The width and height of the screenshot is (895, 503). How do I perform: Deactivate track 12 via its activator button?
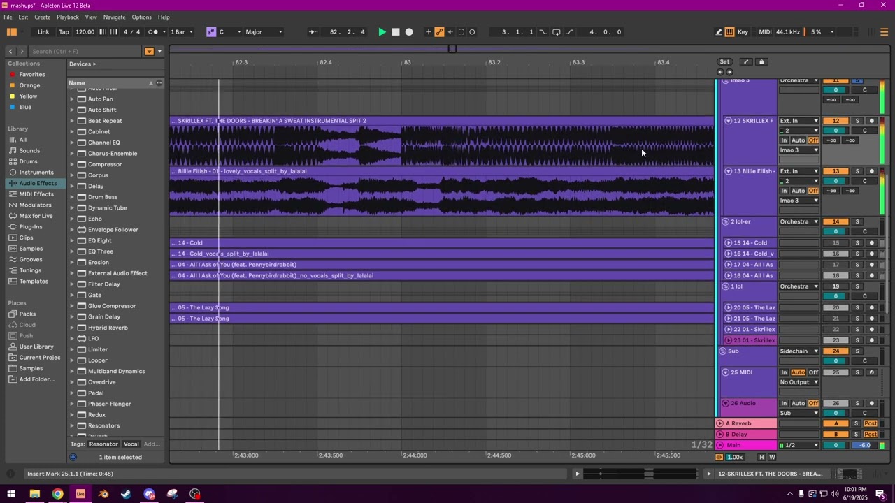[836, 121]
